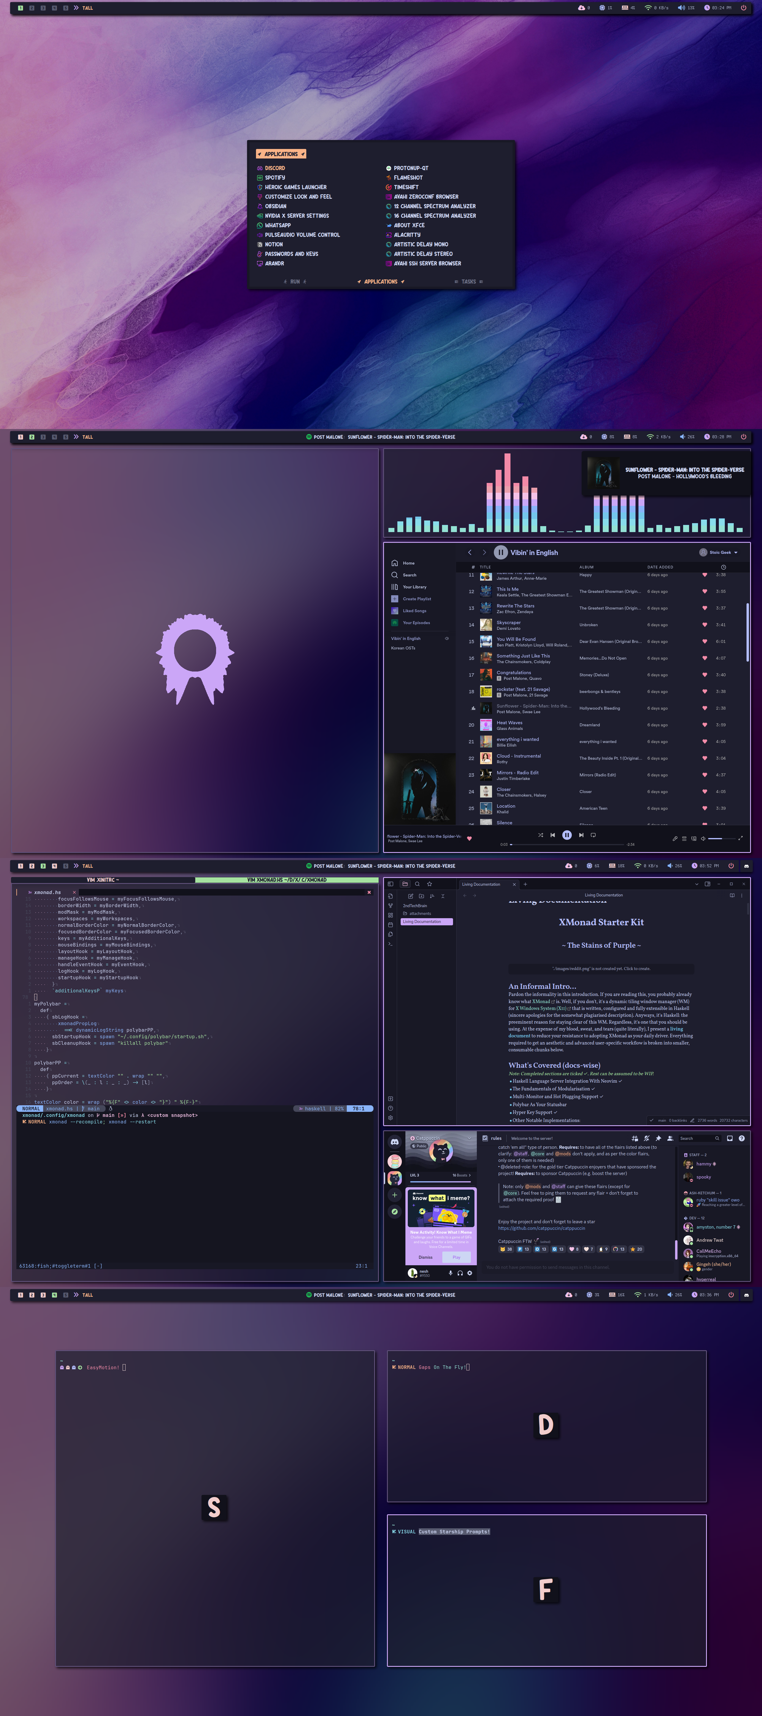Expand the Catppuccin server dropdown menu
The height and width of the screenshot is (1716, 762).
[469, 1138]
